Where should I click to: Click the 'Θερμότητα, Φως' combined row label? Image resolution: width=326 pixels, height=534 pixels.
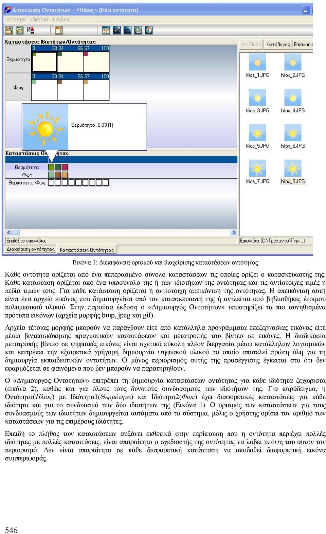(x=27, y=183)
